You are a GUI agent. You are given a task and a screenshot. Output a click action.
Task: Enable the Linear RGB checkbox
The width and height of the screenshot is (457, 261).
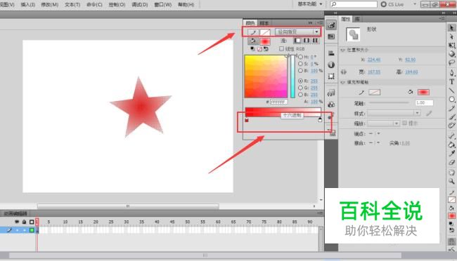(281, 48)
